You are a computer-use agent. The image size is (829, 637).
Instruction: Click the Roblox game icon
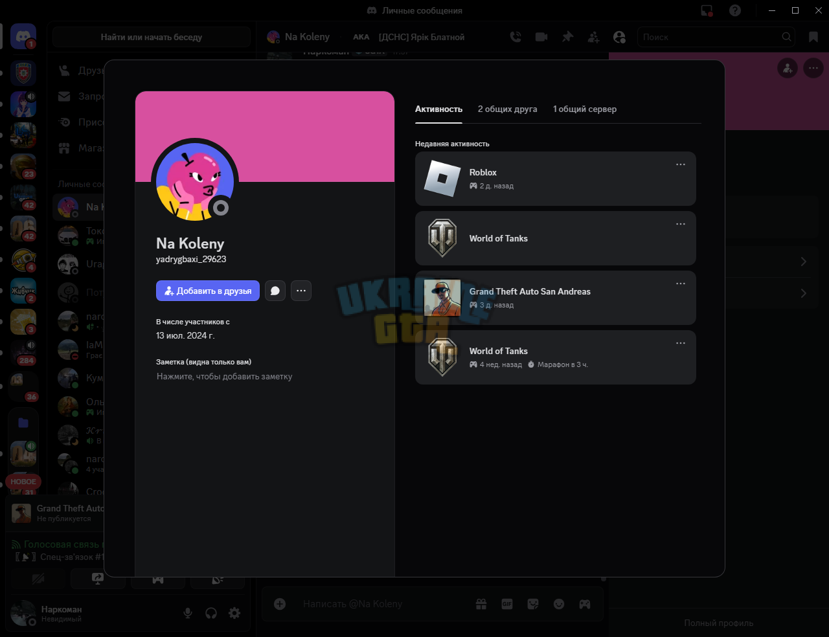442,179
